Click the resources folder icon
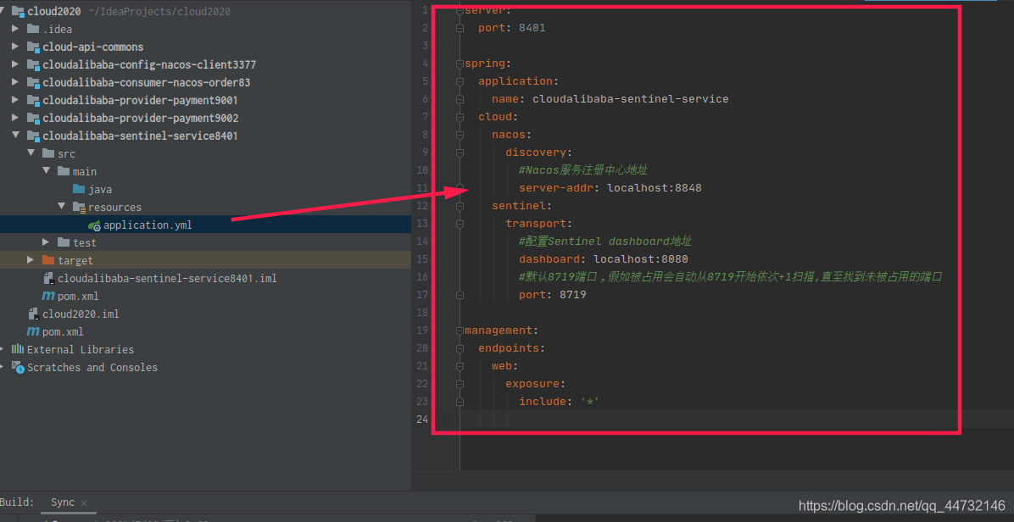Screen dimensions: 1014x522 (79, 207)
